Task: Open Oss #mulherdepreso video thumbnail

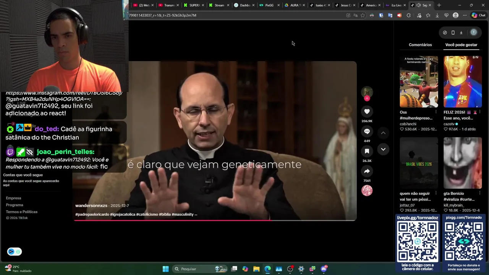Action: pos(419,82)
